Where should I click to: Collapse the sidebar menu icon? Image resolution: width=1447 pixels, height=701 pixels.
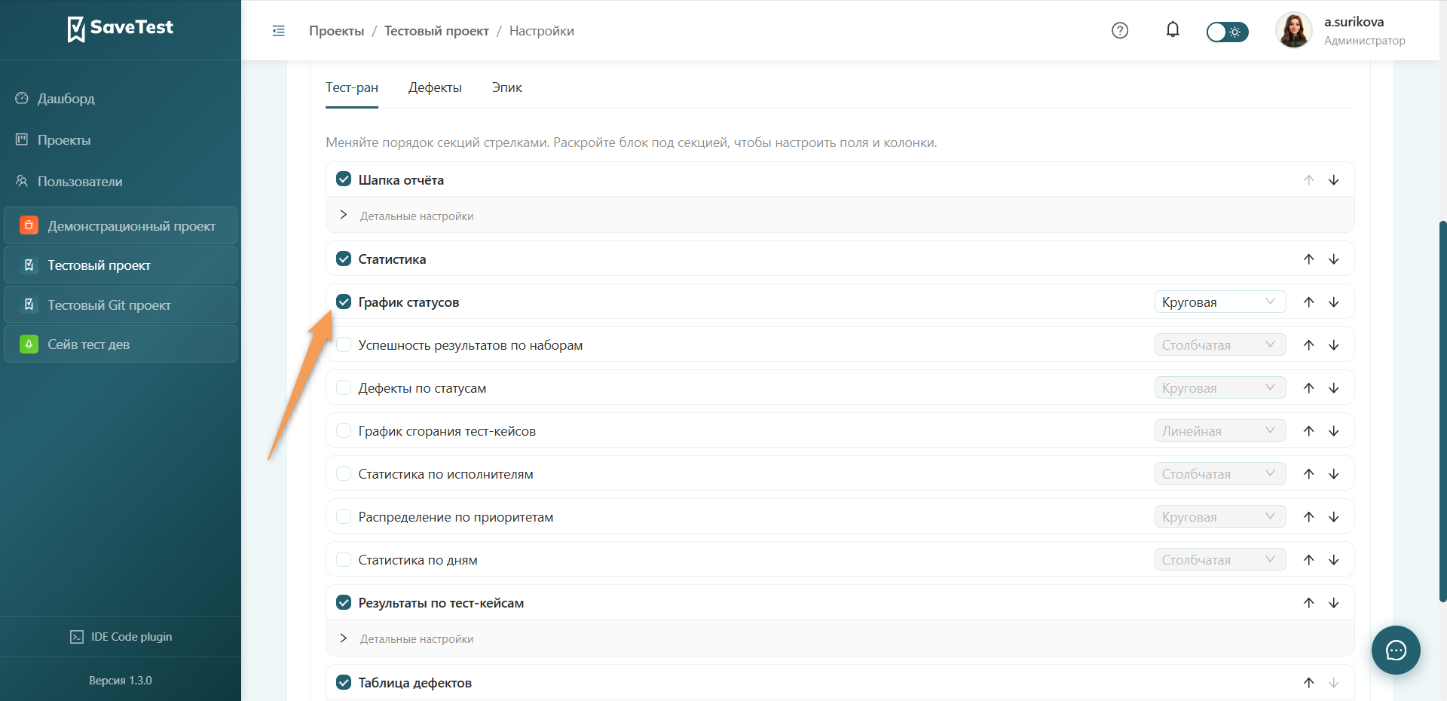pyautogui.click(x=279, y=31)
